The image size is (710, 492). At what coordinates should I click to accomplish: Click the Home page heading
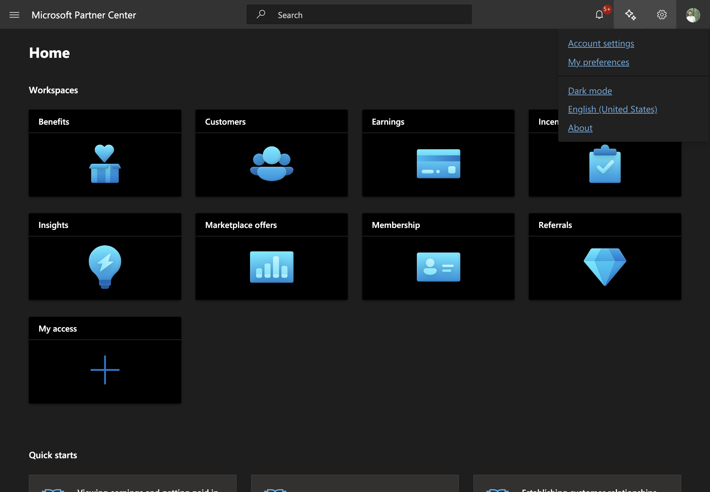[x=49, y=53]
